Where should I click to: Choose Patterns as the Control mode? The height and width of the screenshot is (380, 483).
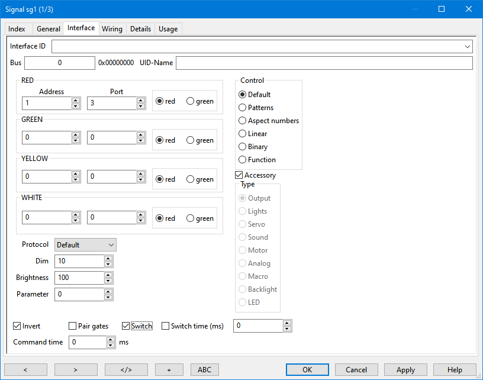242,107
